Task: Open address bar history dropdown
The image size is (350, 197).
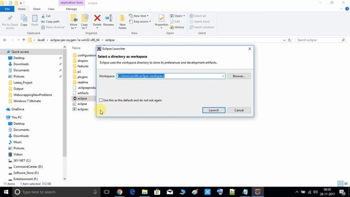Action: point(284,40)
